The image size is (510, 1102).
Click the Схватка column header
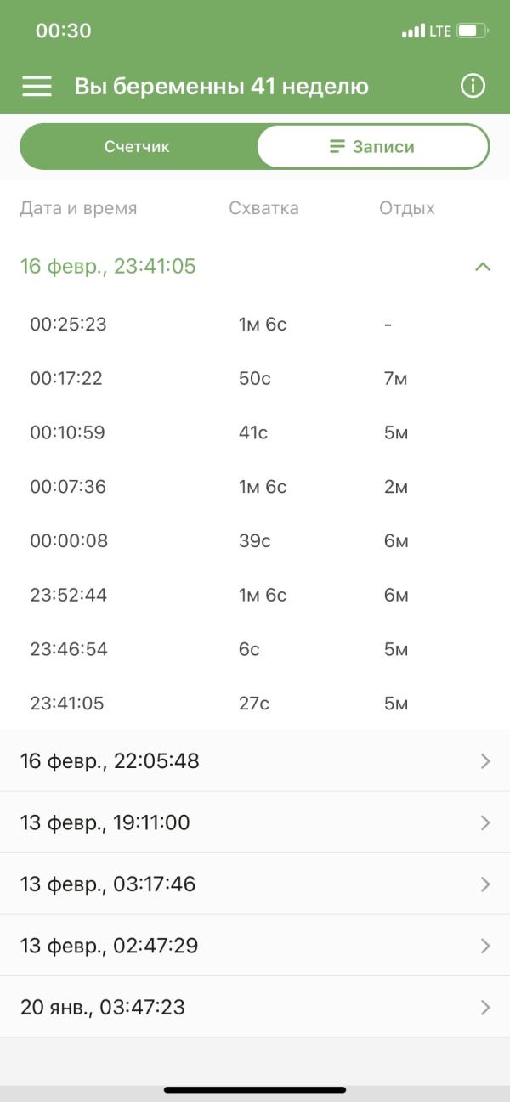[263, 208]
